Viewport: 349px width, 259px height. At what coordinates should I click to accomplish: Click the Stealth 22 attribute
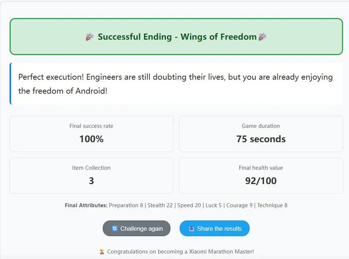coord(160,205)
